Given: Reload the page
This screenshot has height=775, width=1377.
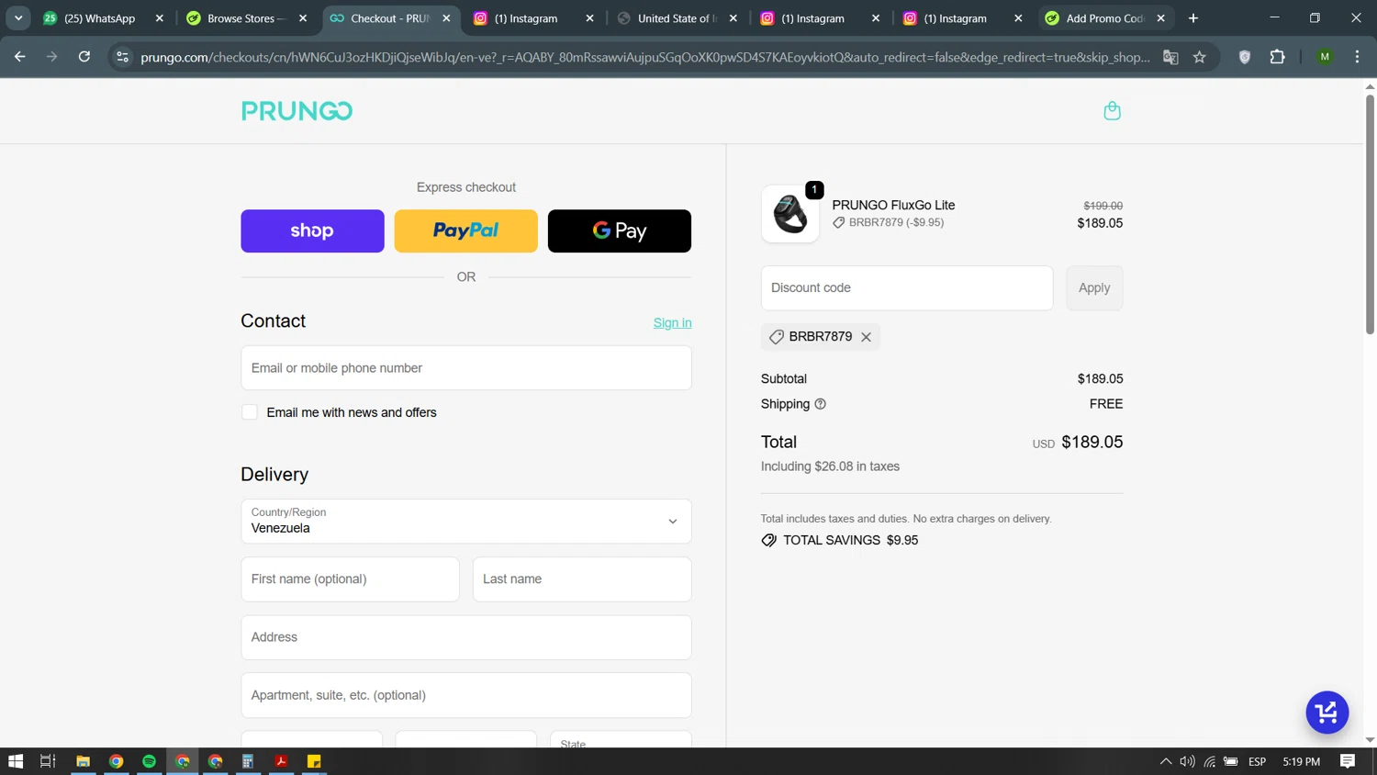Looking at the screenshot, I should [x=84, y=57].
